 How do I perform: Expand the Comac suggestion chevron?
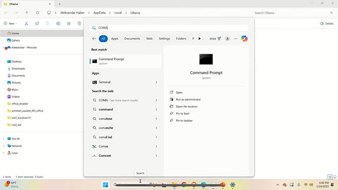tap(156, 146)
